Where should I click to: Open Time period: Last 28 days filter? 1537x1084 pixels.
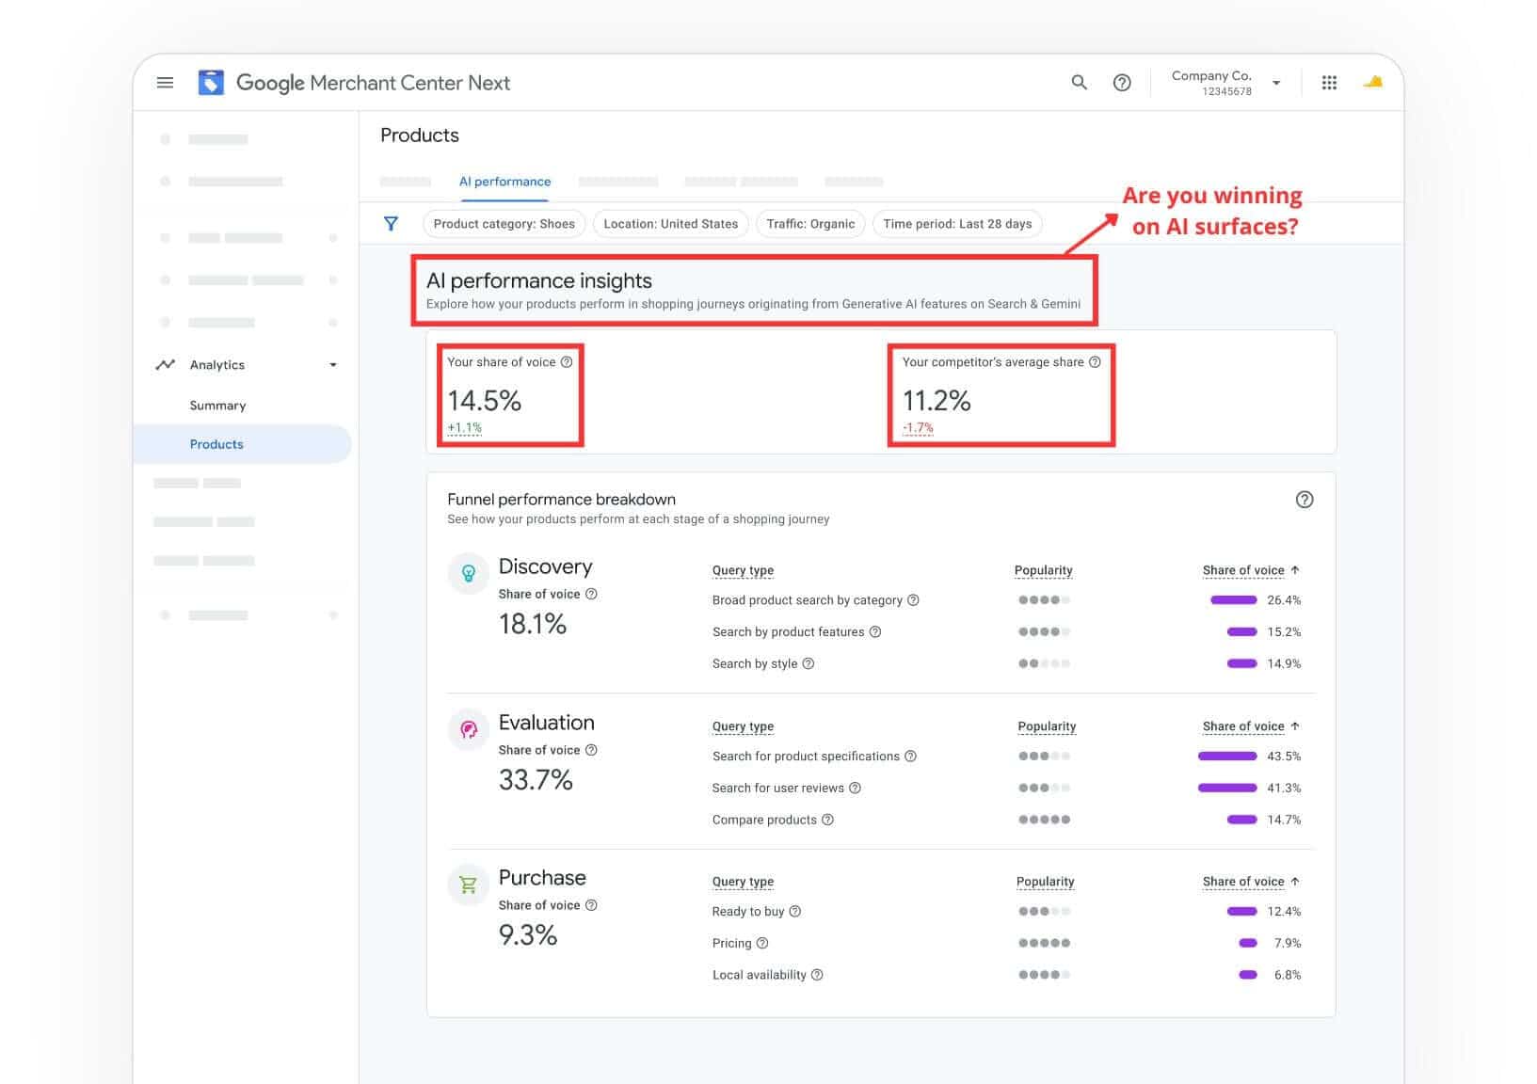[x=957, y=224]
